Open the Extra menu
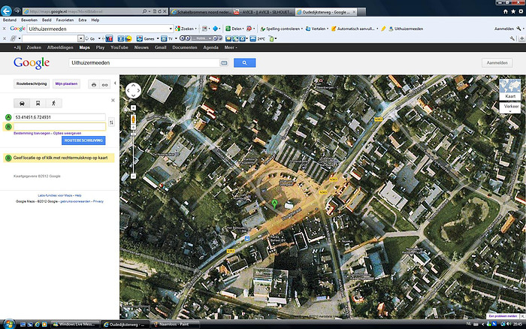Image resolution: width=526 pixels, height=329 pixels. [x=83, y=20]
